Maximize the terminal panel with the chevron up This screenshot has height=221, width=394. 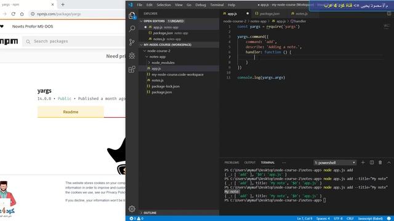click(x=388, y=163)
